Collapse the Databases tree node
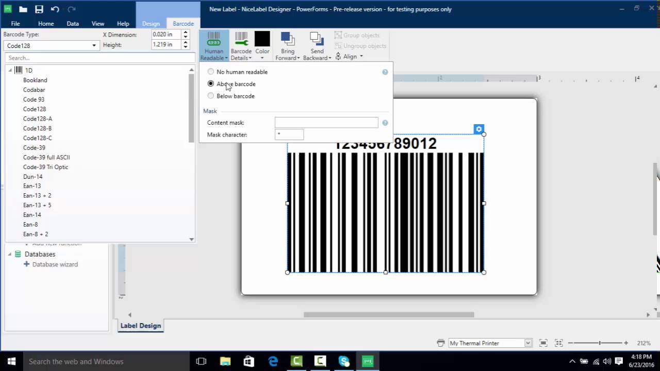The height and width of the screenshot is (371, 660). tap(9, 254)
